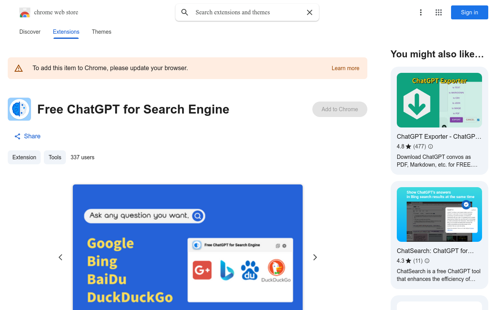Click the search magnifier icon

pos(185,12)
